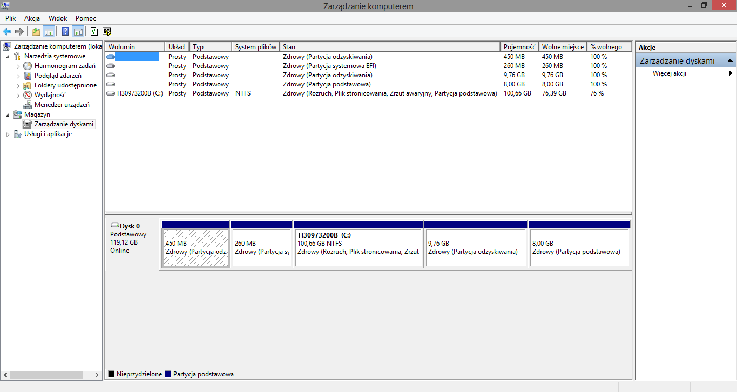
Task: Click the black Nieprzydzielone legend swatch
Action: (x=111, y=374)
